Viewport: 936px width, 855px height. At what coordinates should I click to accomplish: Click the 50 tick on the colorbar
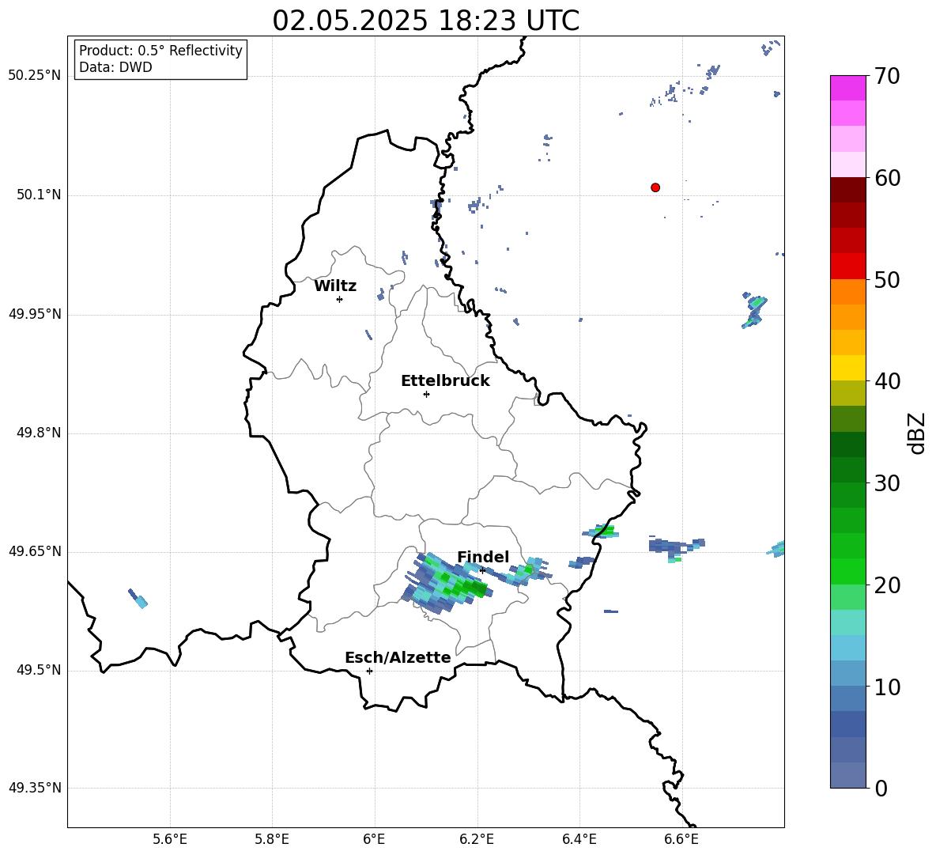887,280
